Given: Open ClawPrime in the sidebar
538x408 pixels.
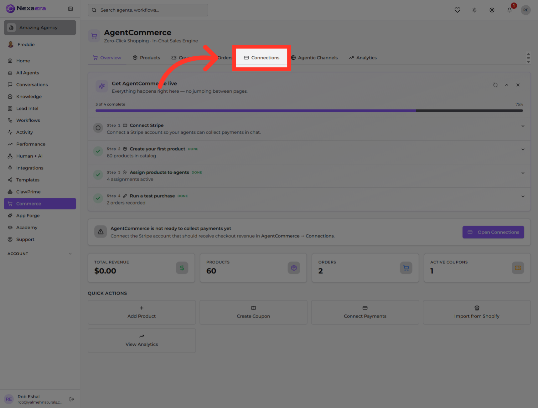Looking at the screenshot, I should click(x=40, y=191).
